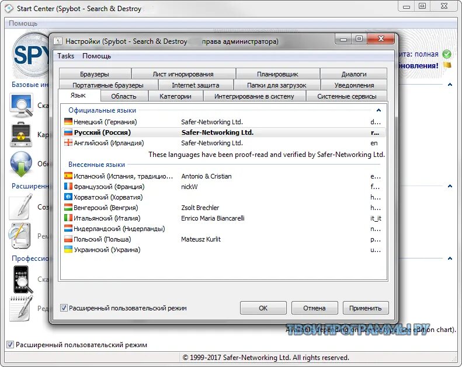Click the Enrico Maria Biancarelli translator name

(213, 218)
